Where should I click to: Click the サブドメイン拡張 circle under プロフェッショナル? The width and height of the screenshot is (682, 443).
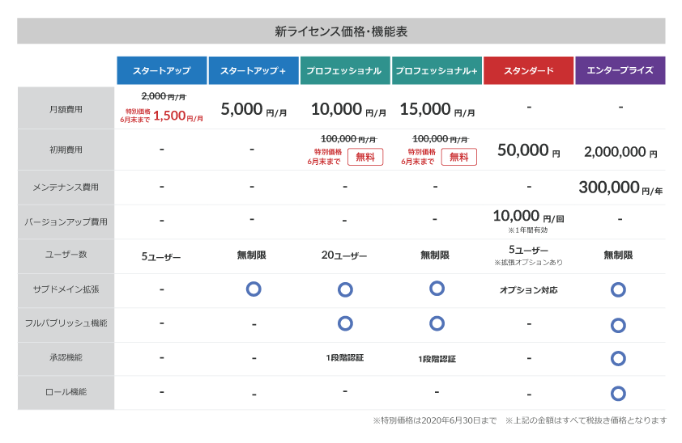(x=345, y=289)
